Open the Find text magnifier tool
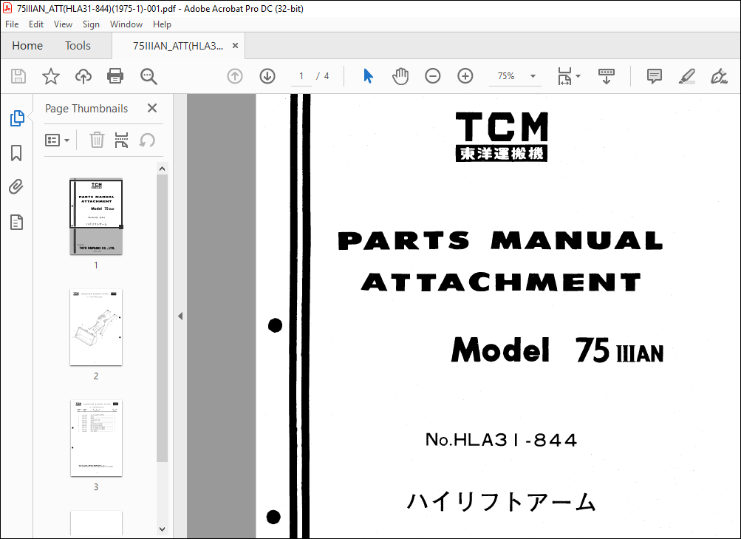The height and width of the screenshot is (539, 741). pos(148,76)
